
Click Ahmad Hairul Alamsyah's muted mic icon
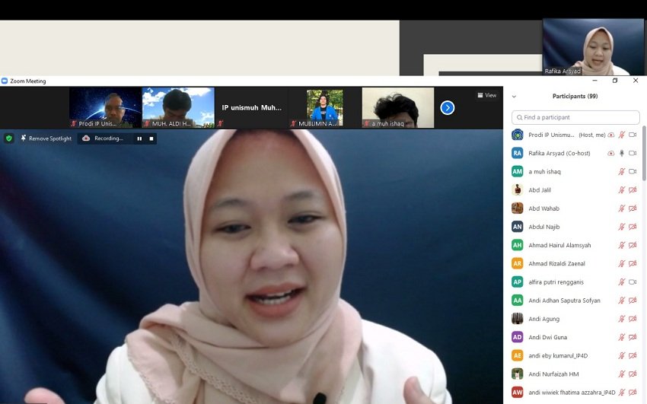622,245
